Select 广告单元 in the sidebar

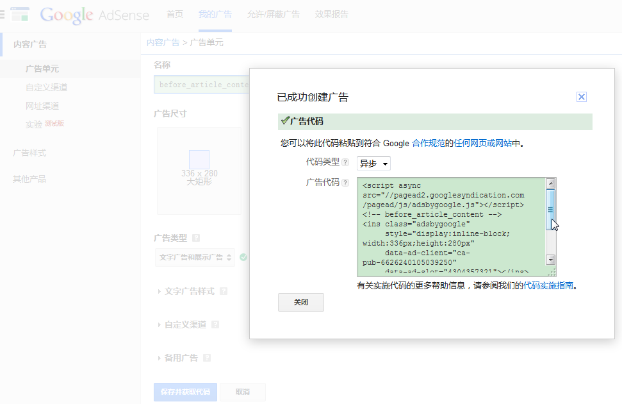(x=42, y=69)
